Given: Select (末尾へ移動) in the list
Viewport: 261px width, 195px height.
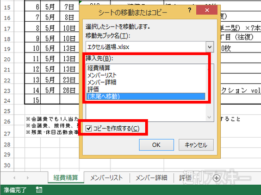Looking at the screenshot, I should [146, 96].
